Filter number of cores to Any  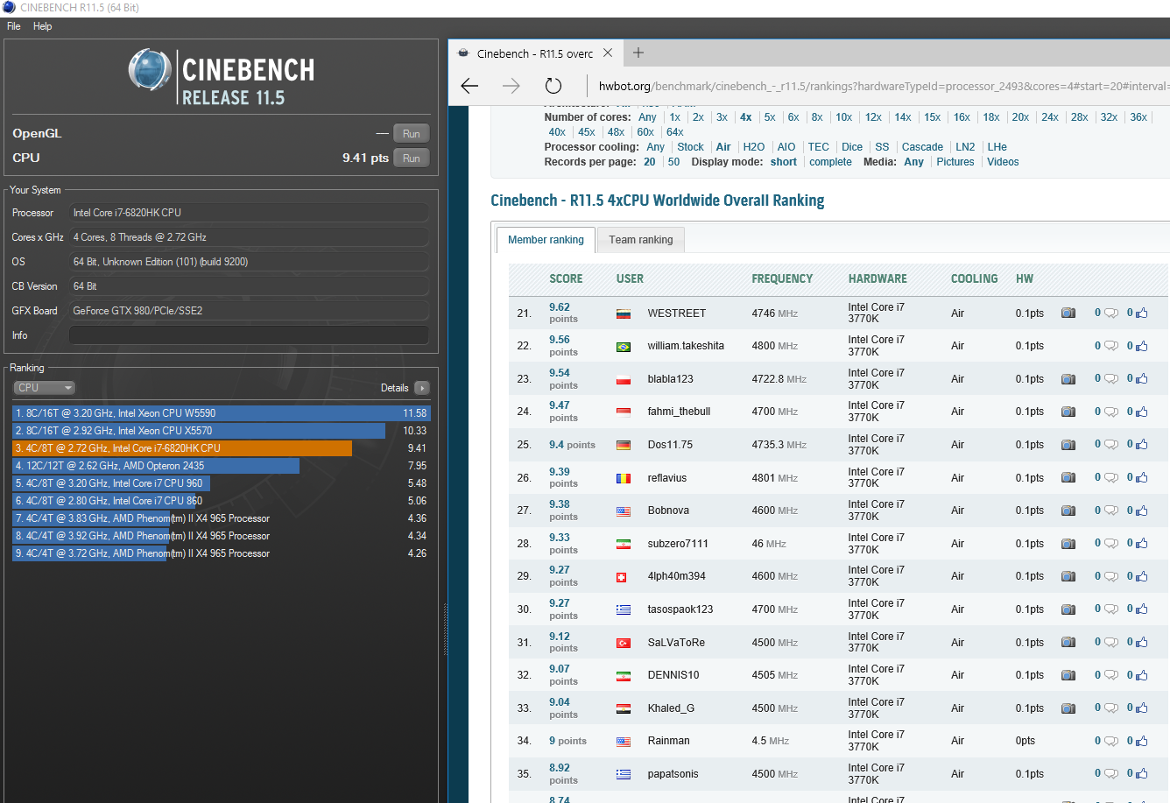647,117
